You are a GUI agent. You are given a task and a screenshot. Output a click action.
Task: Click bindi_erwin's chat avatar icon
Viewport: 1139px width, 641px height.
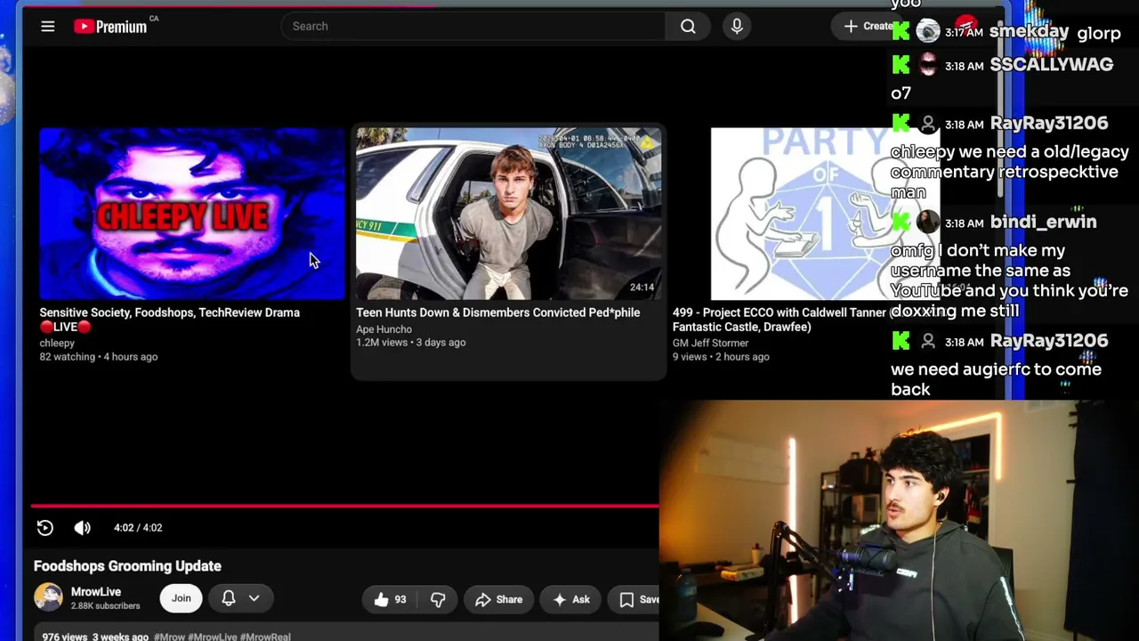pos(928,223)
